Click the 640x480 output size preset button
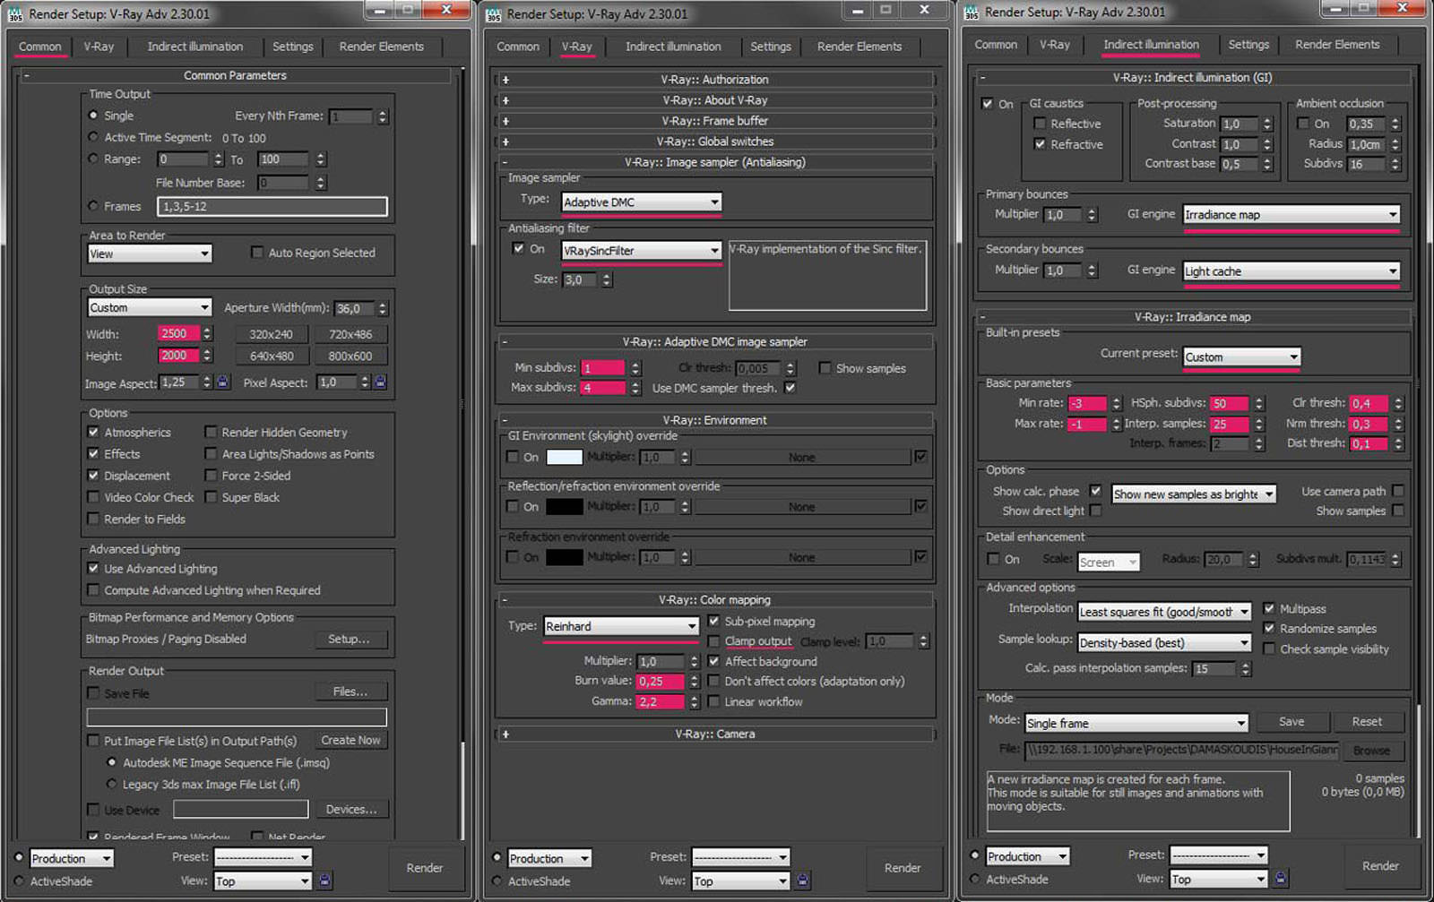1434x902 pixels. pos(272,356)
